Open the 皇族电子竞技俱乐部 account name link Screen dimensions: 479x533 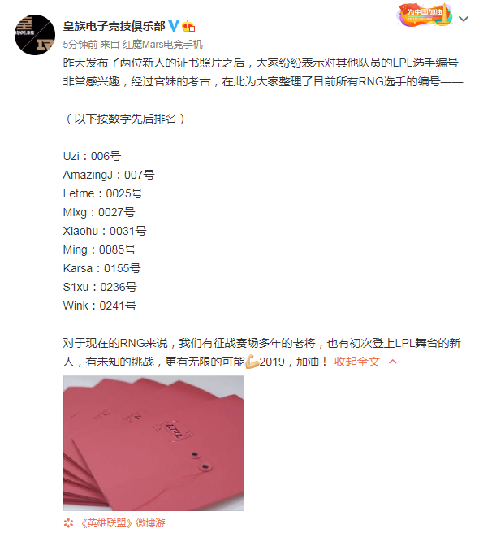point(114,26)
